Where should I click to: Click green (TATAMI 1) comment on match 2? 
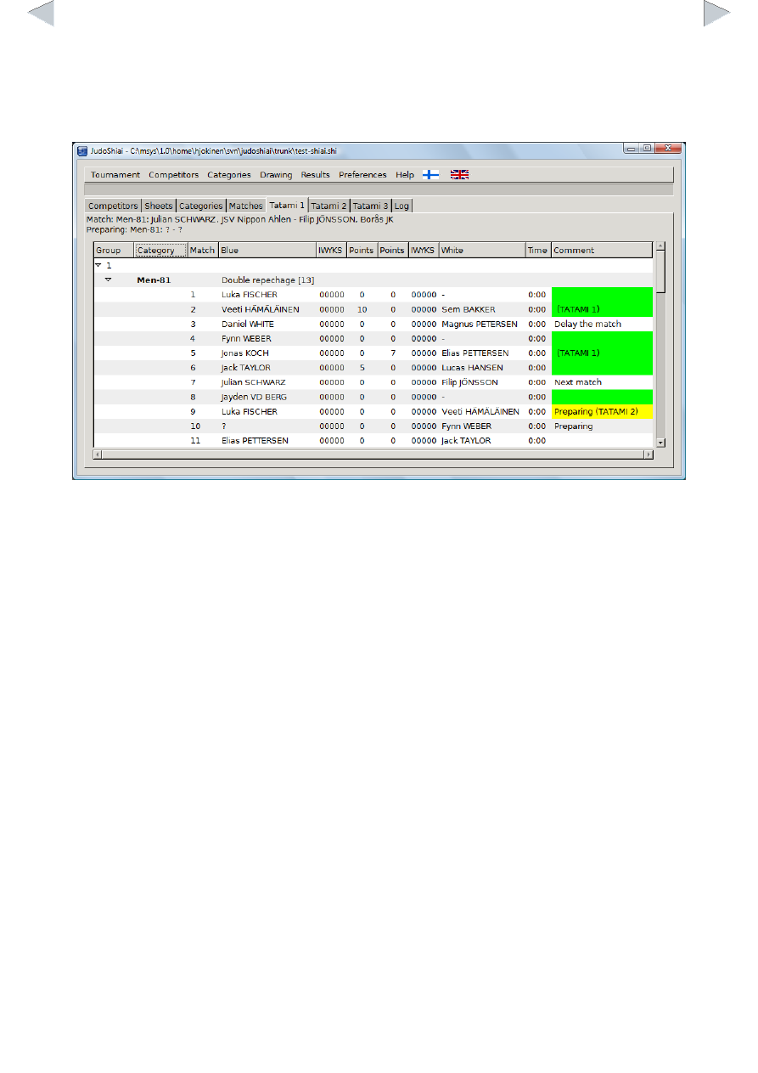602,309
